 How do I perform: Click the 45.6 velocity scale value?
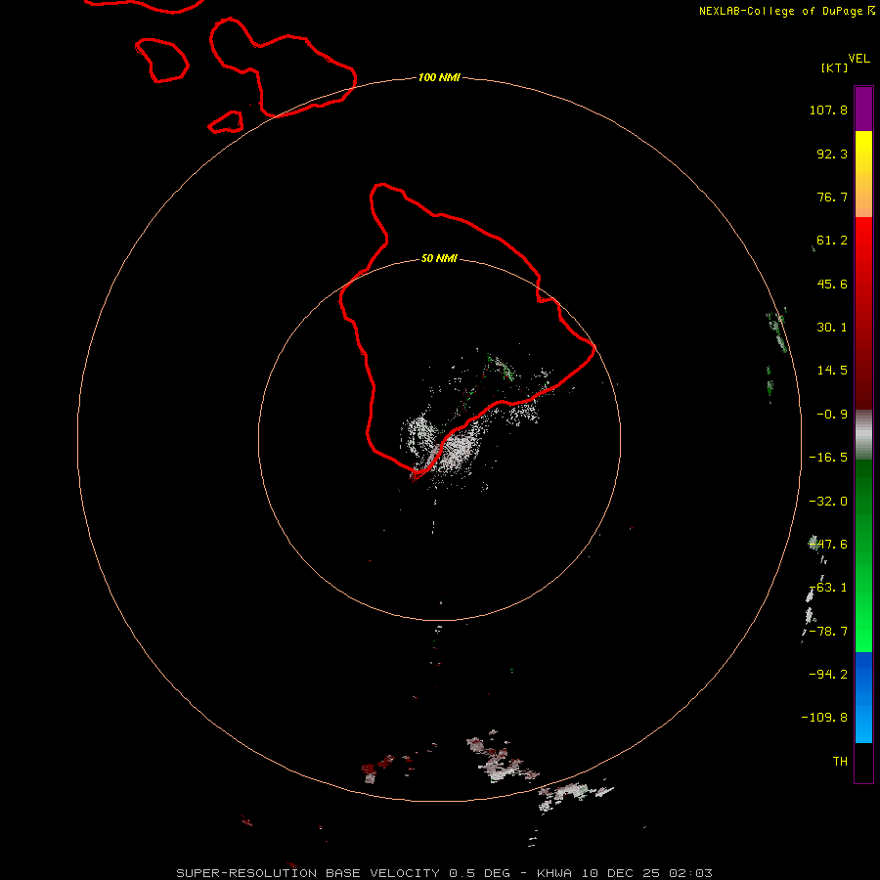coord(832,284)
